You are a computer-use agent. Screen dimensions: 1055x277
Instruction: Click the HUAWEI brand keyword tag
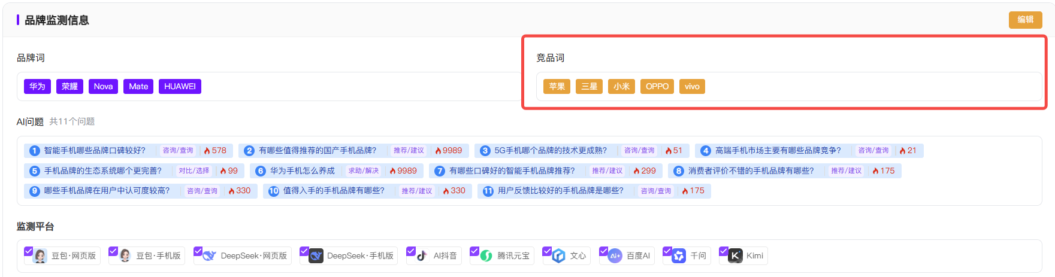pos(180,87)
